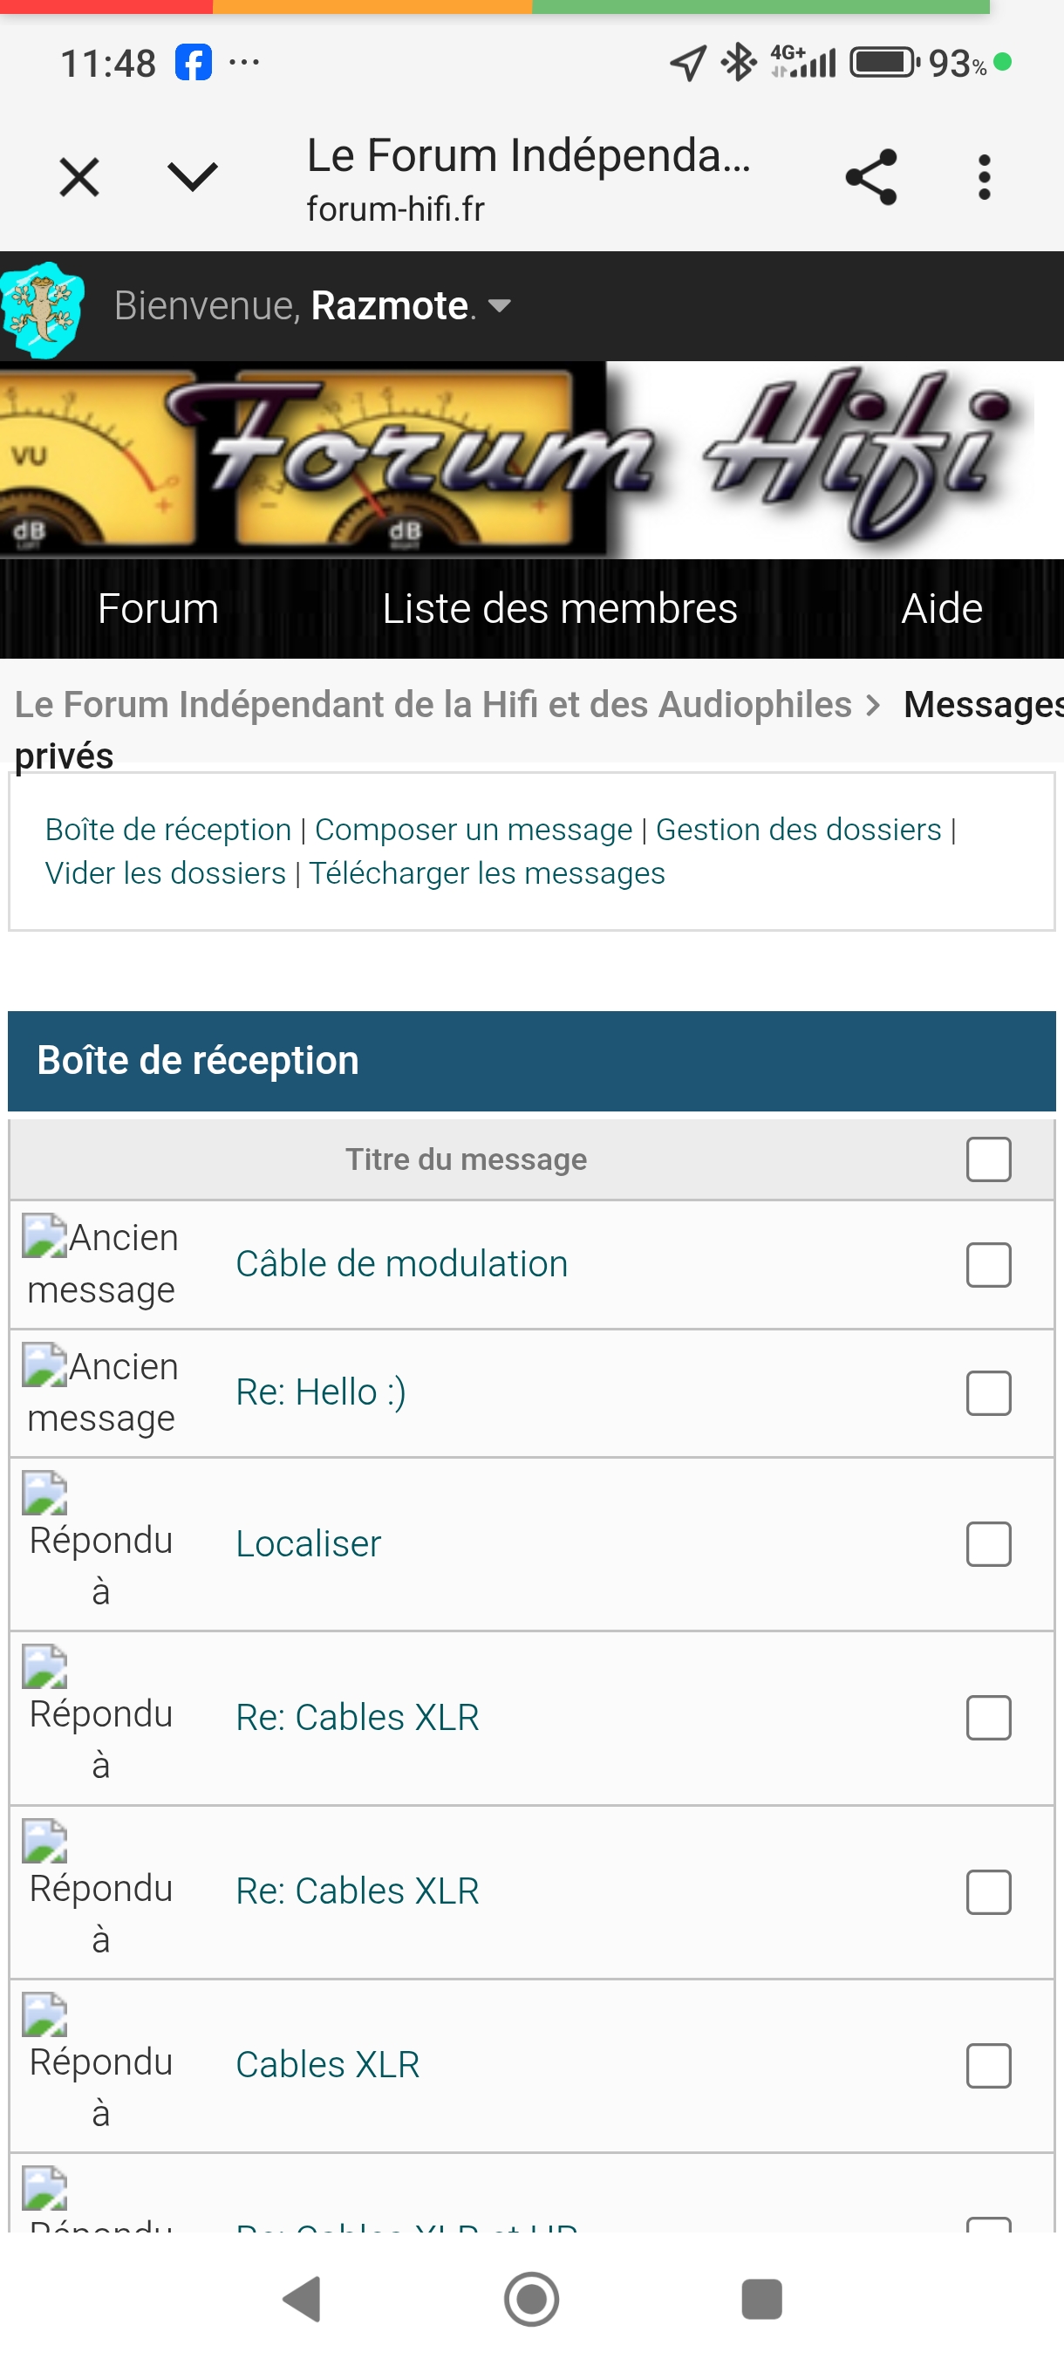Open the Forum menu item
Viewport: 1064px width, 2366px height.
(158, 608)
